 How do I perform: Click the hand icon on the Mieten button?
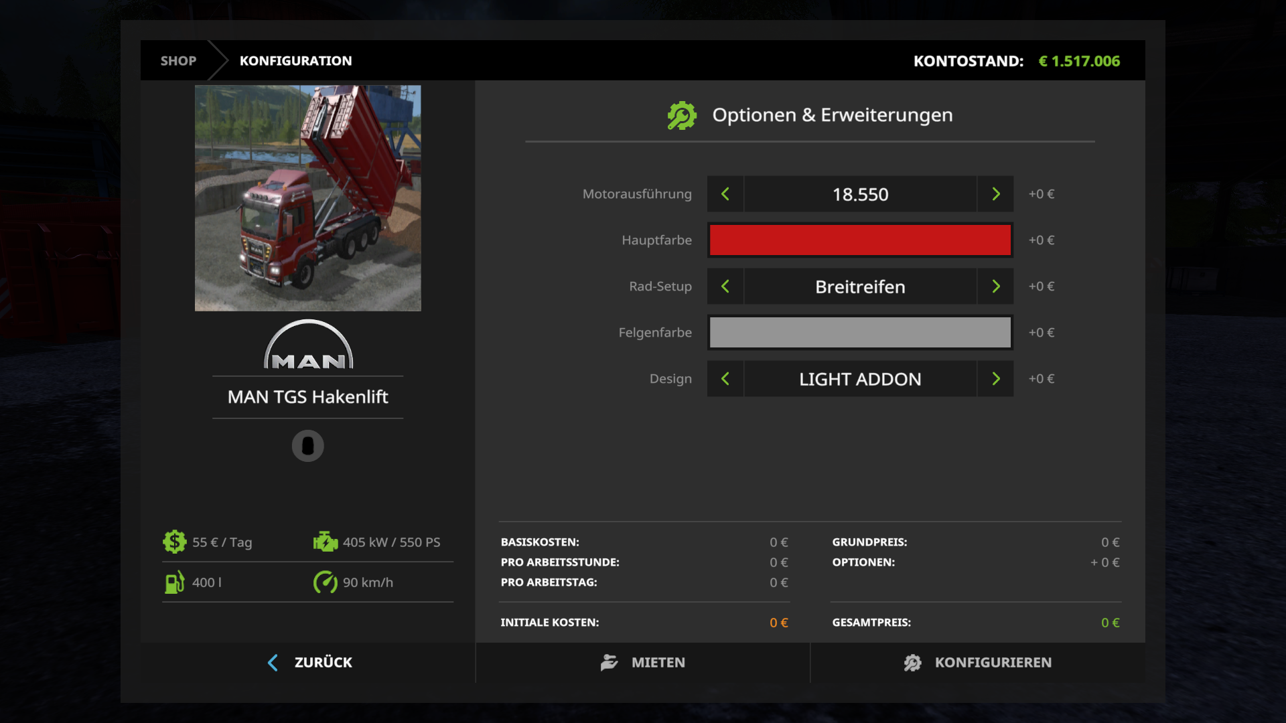[x=609, y=662]
